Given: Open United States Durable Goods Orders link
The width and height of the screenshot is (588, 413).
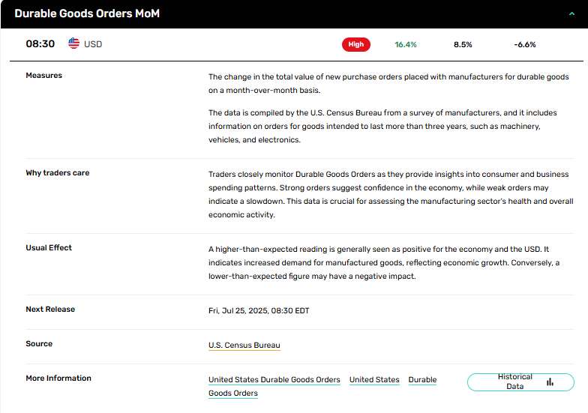Looking at the screenshot, I should 274,380.
